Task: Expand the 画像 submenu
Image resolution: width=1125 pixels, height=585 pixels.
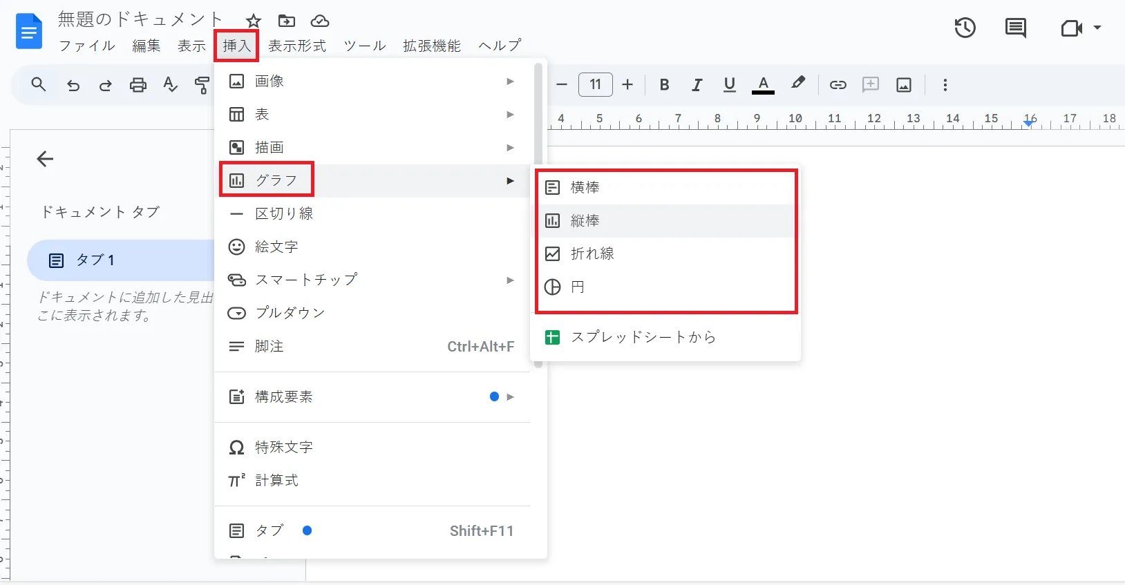Action: [373, 81]
